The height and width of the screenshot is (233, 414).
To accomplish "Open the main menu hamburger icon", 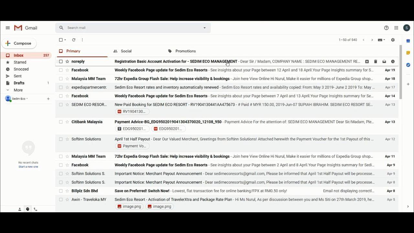I will (x=8, y=28).
